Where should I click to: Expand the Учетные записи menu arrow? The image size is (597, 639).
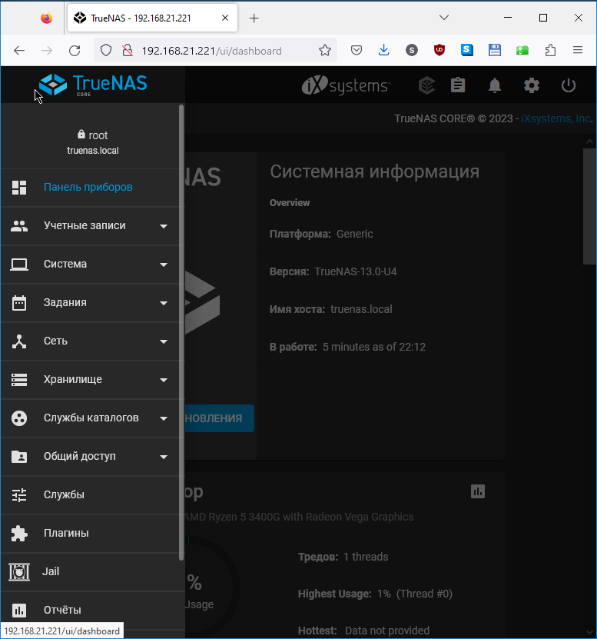click(x=163, y=226)
